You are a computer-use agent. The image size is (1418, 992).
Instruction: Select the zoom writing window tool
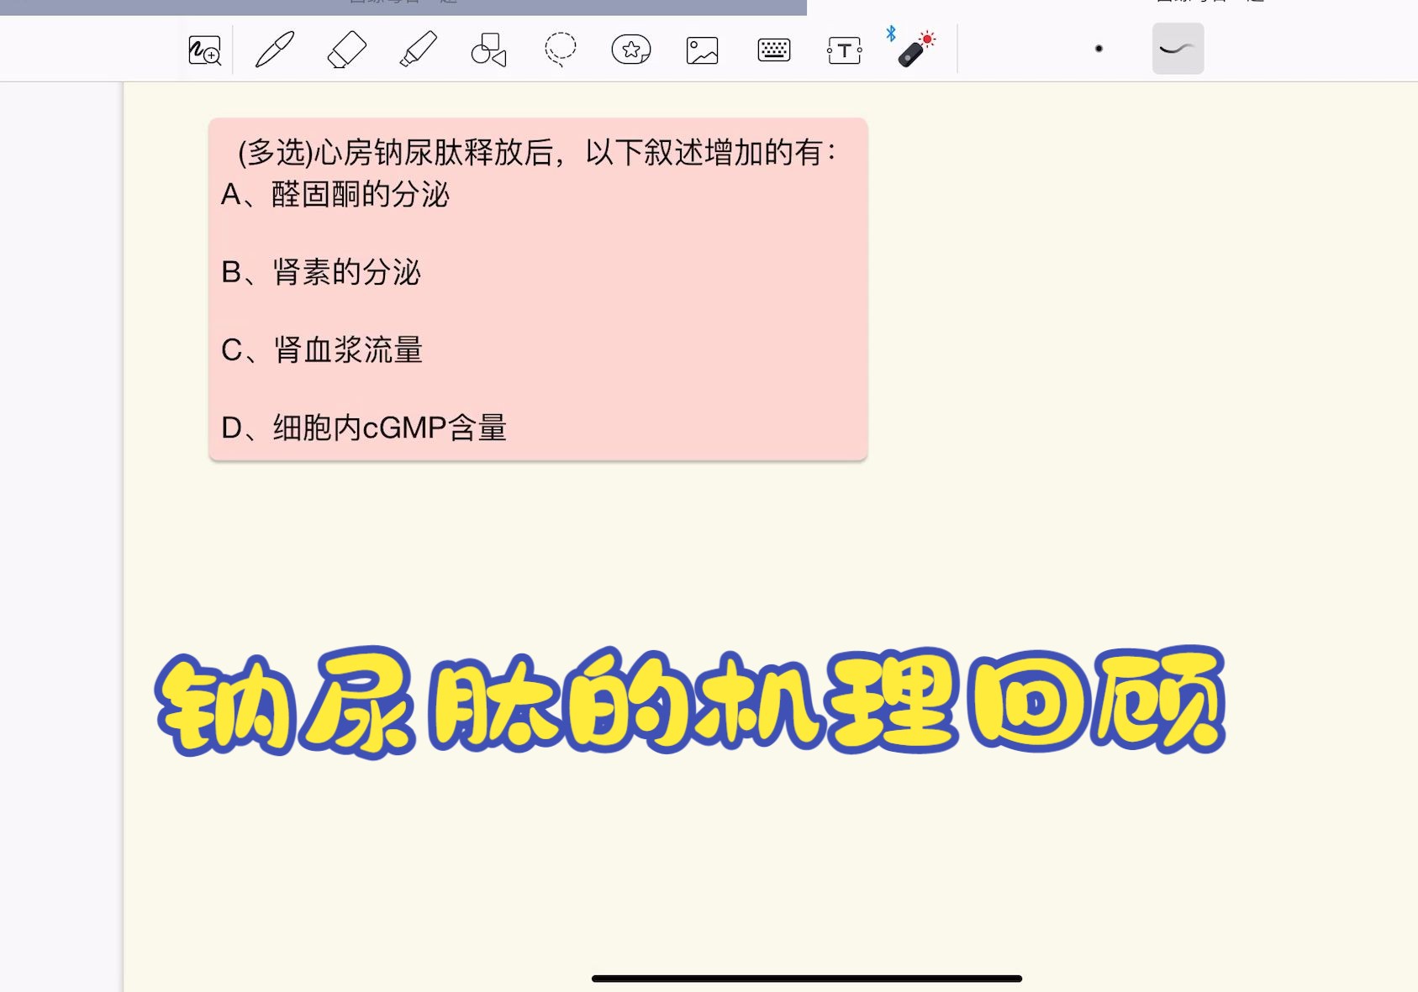tap(204, 50)
